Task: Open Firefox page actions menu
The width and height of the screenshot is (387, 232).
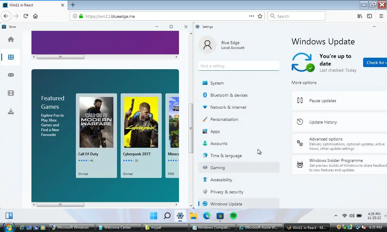Action: click(x=252, y=16)
